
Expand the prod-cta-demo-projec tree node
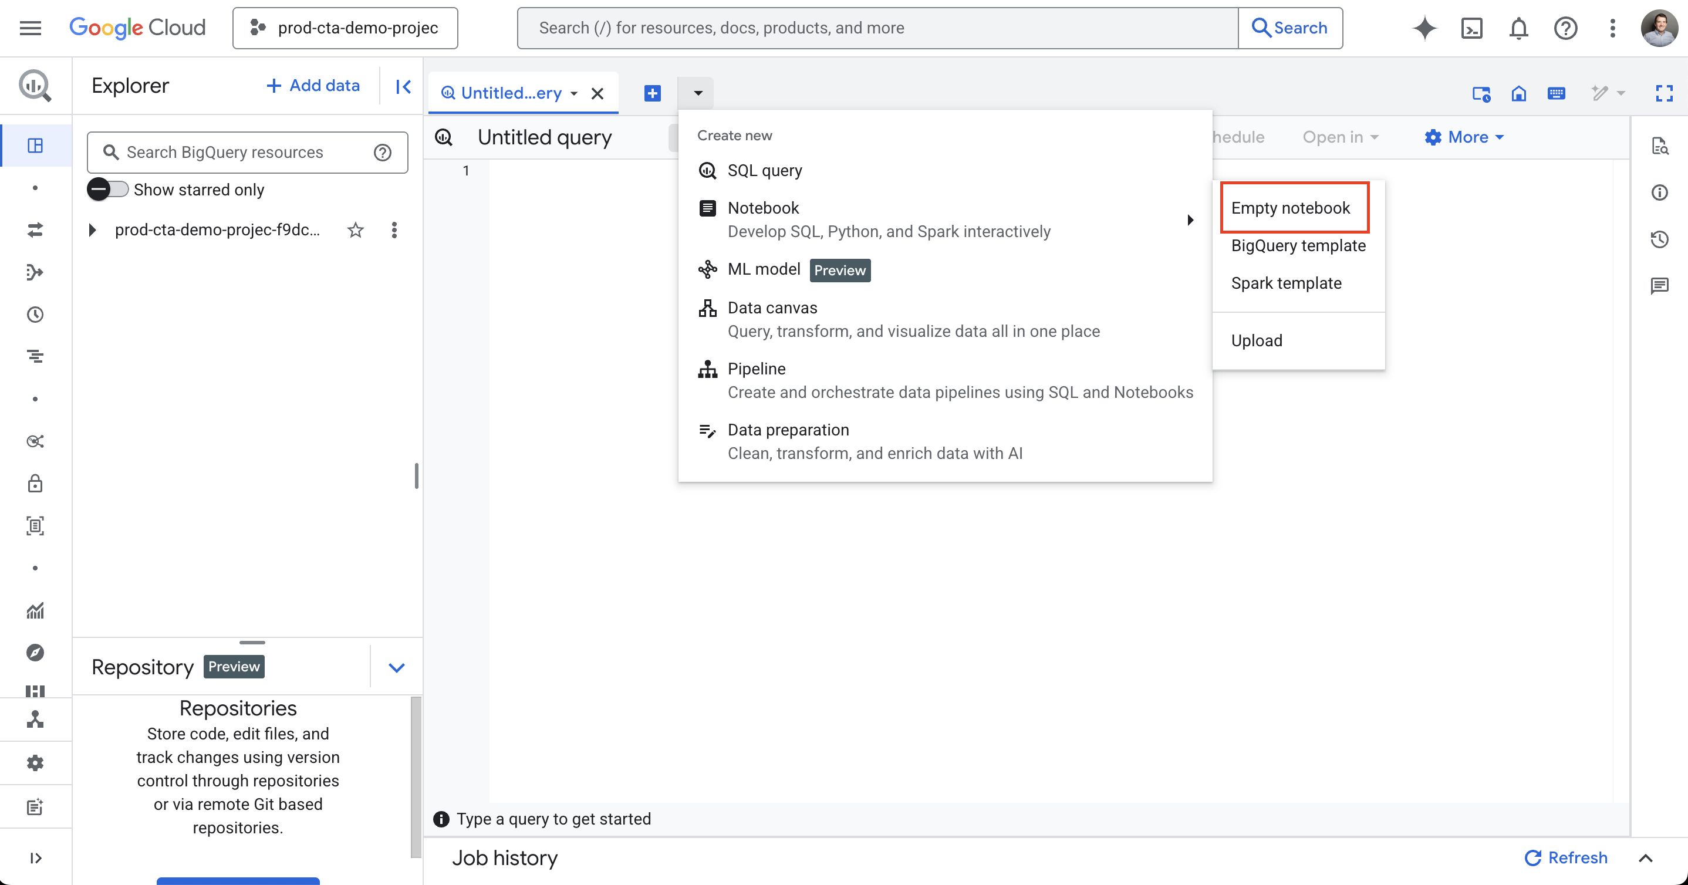click(92, 230)
